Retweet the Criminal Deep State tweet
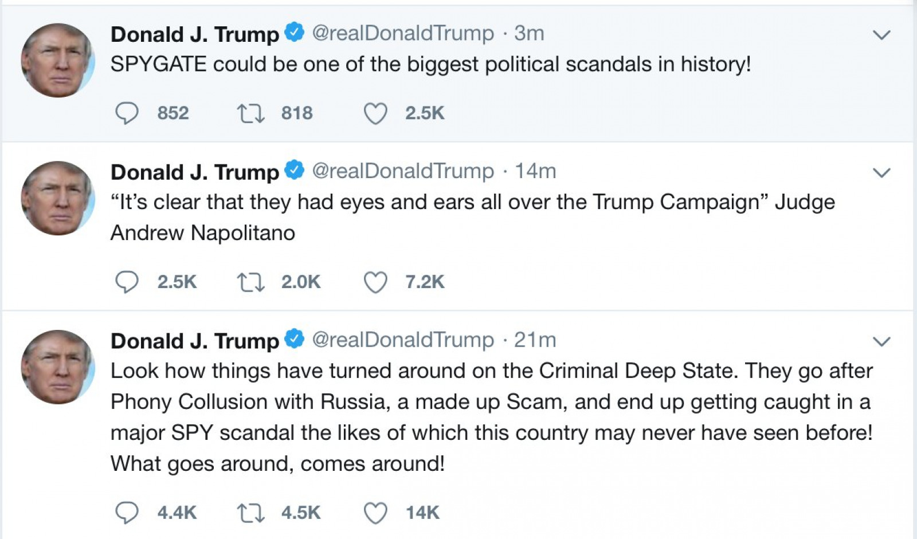 coord(251,513)
